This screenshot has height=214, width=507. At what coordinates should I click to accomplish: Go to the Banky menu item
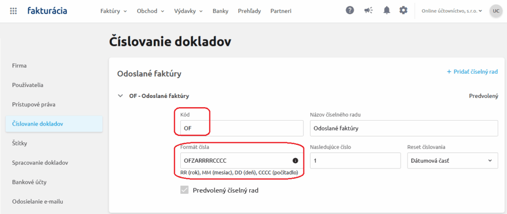tap(220, 11)
